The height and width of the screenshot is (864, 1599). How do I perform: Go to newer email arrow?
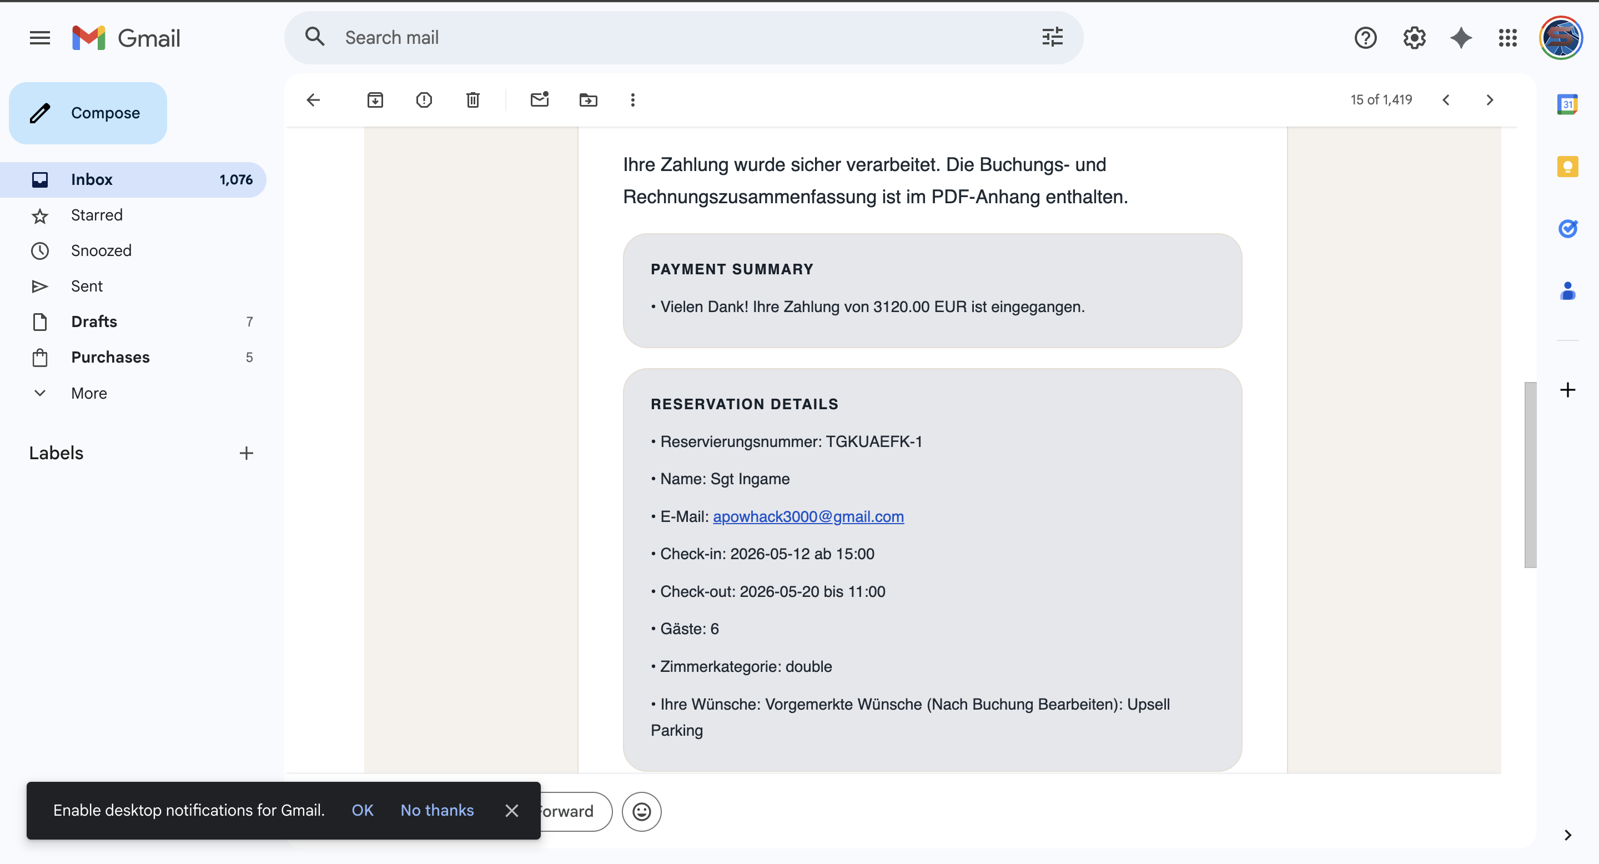point(1446,100)
